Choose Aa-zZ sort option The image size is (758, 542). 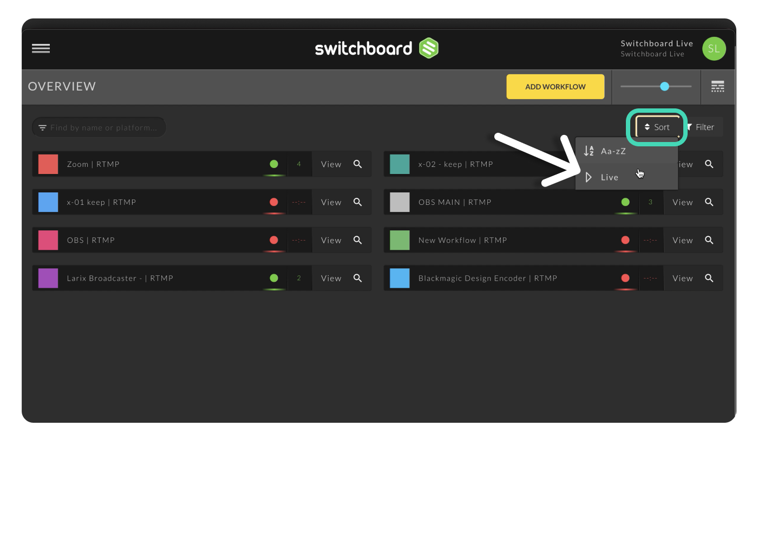pos(626,151)
